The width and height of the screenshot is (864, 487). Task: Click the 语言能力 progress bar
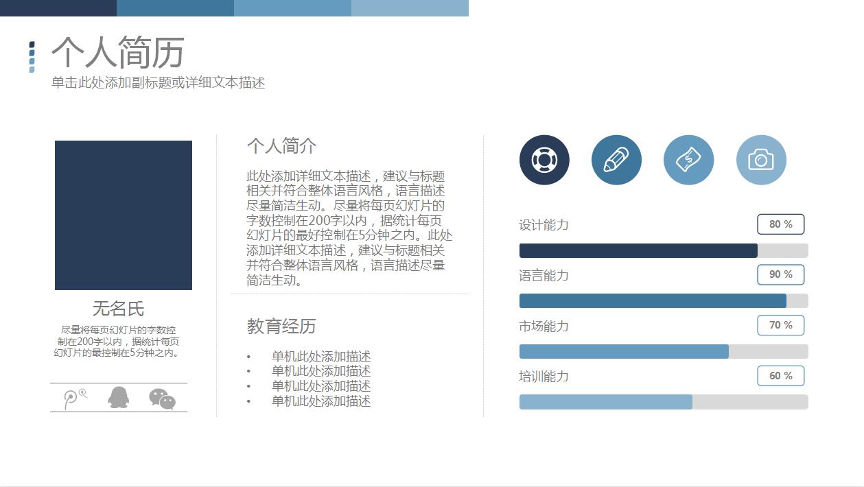tap(663, 300)
